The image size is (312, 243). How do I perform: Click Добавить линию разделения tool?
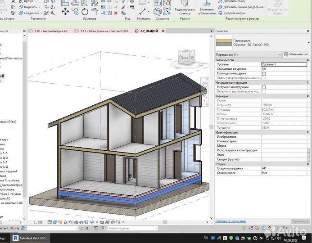pyautogui.click(x=241, y=7)
